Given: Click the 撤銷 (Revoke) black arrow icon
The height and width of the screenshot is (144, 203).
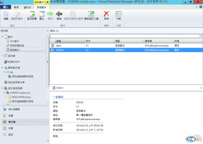Looking at the screenshot, I should 59,14.
